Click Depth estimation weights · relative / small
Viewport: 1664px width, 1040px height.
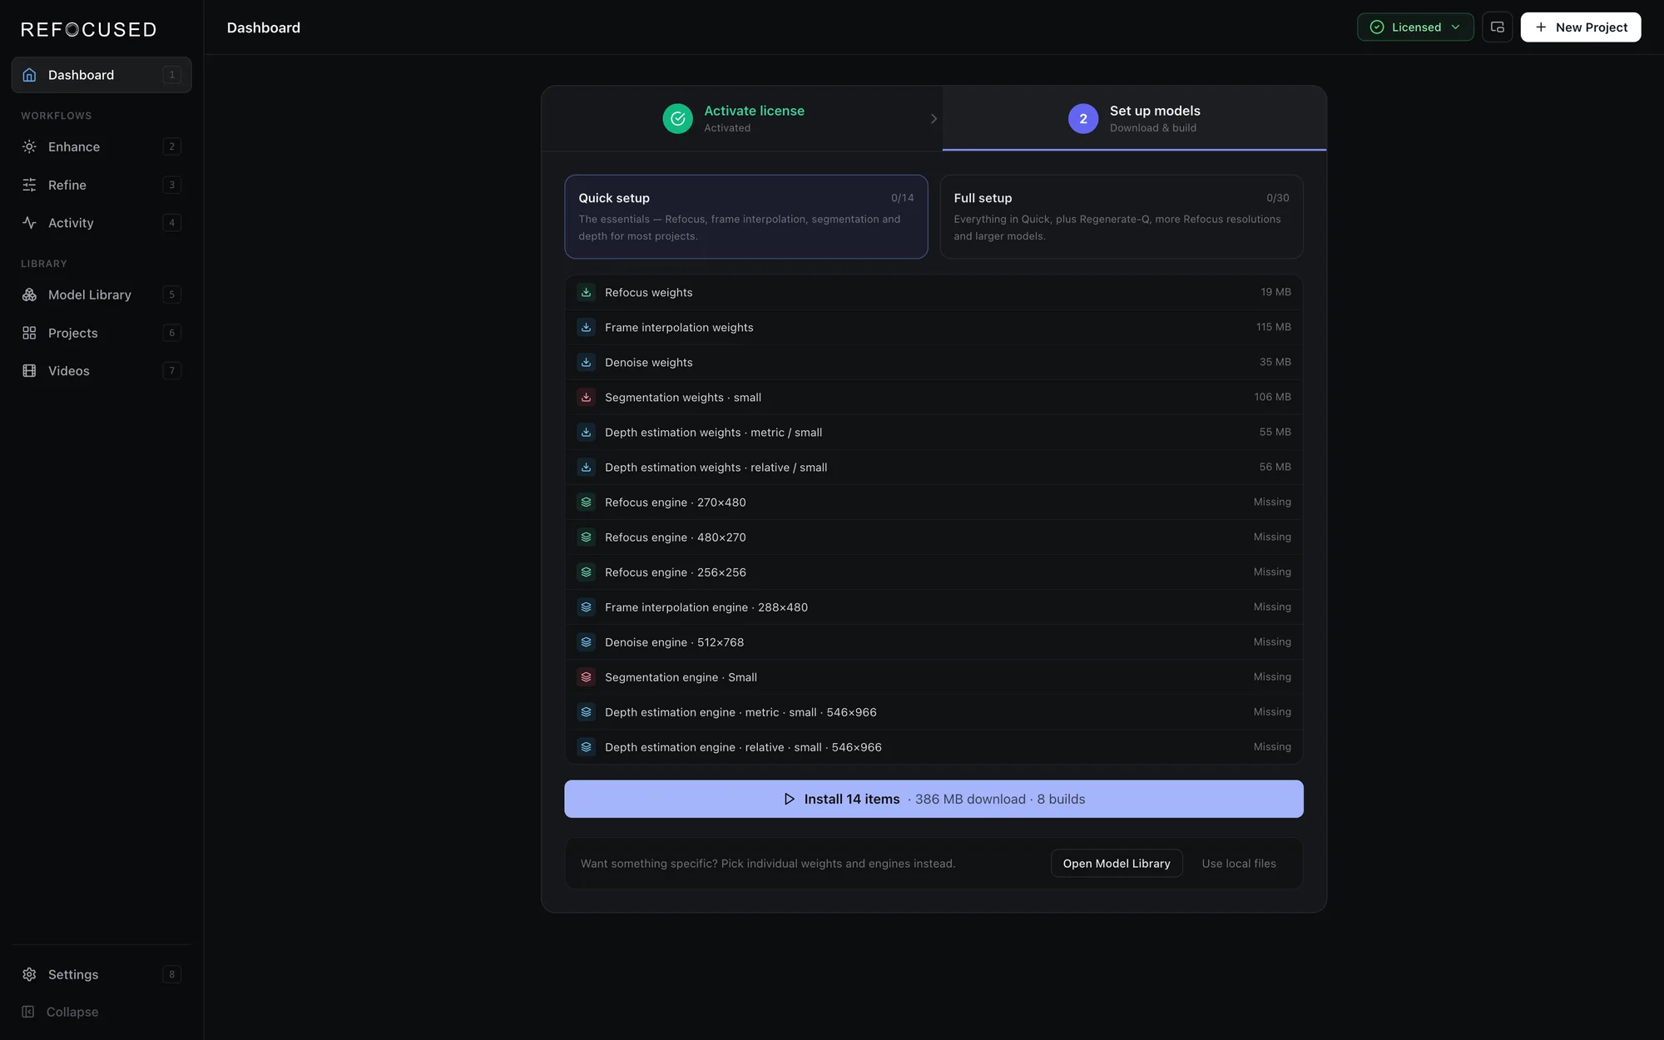point(716,468)
